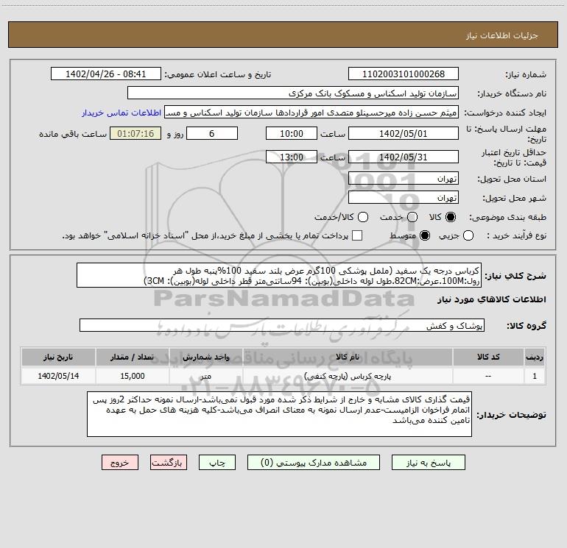
Task: Toggle the اسناد خزانه اسلامی payment checkbox
Action: (x=357, y=235)
